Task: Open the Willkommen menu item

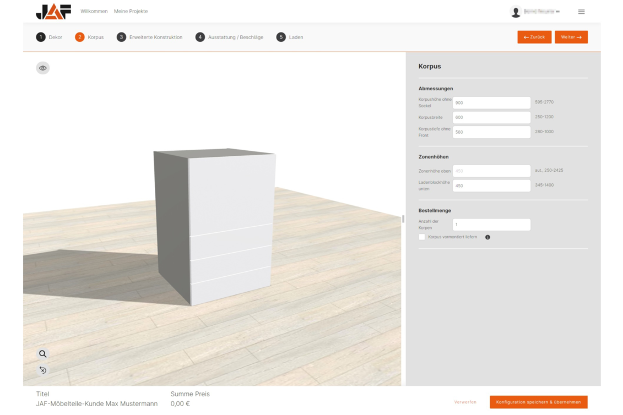Action: point(94,12)
